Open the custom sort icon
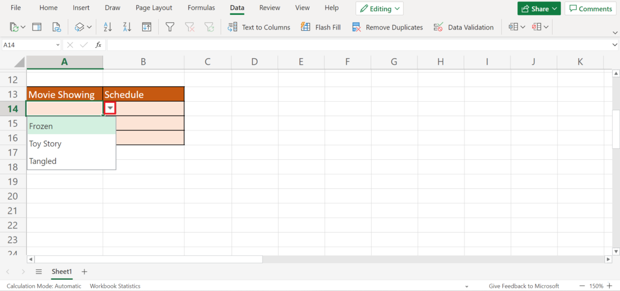 click(146, 27)
